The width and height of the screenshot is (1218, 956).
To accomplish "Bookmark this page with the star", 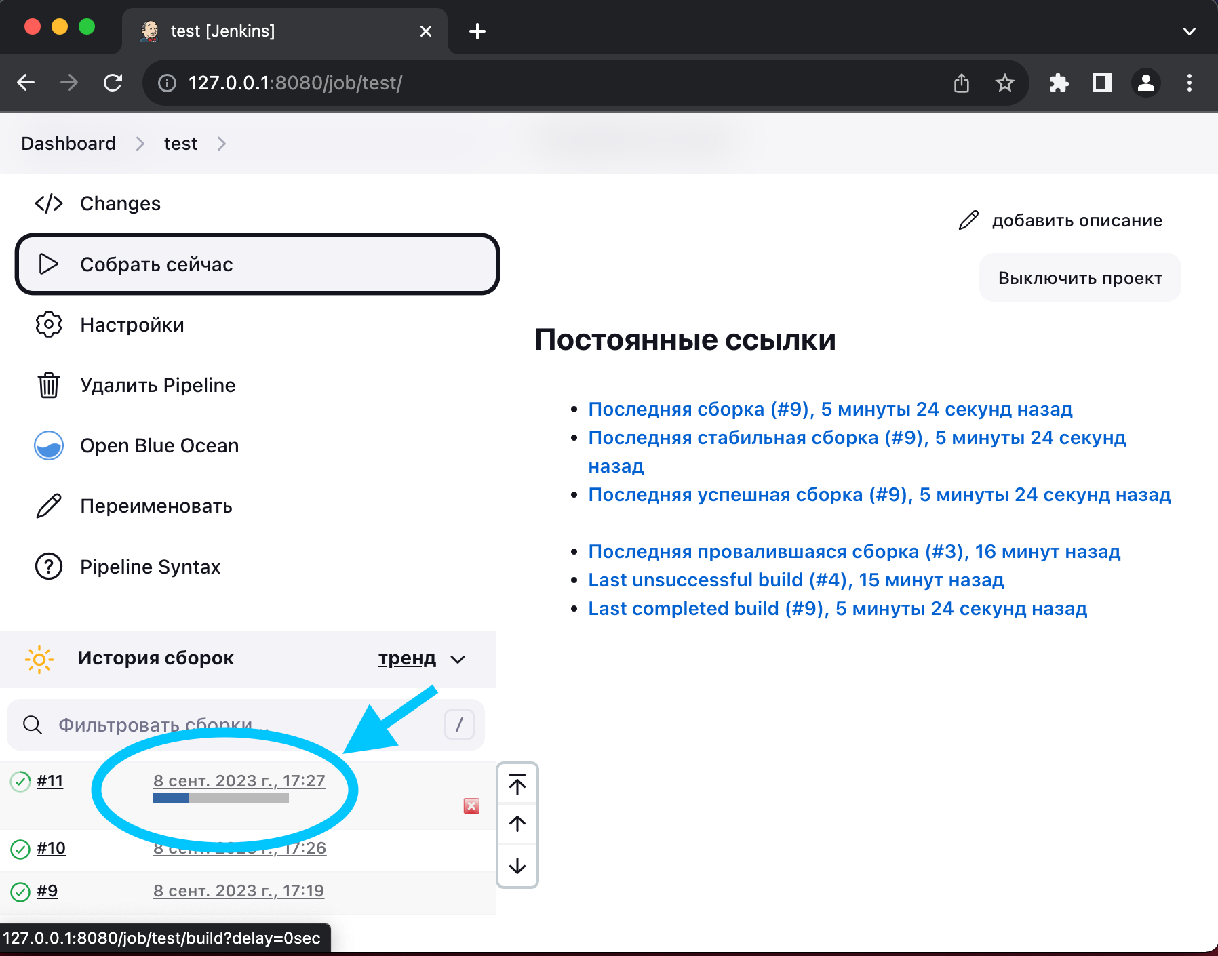I will [1004, 83].
